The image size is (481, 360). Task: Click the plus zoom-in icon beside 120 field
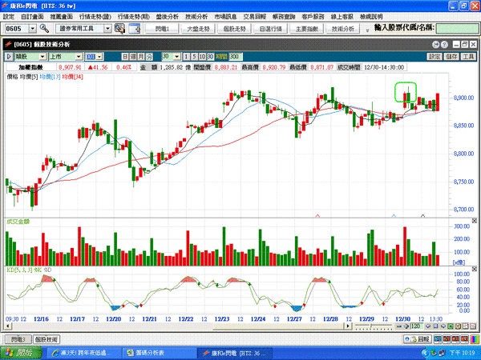click(406, 326)
